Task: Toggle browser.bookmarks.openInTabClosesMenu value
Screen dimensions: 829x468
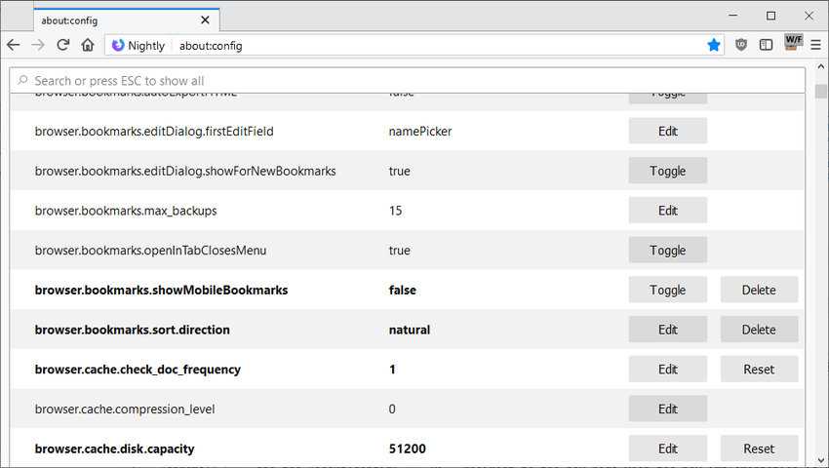Action: tap(667, 251)
